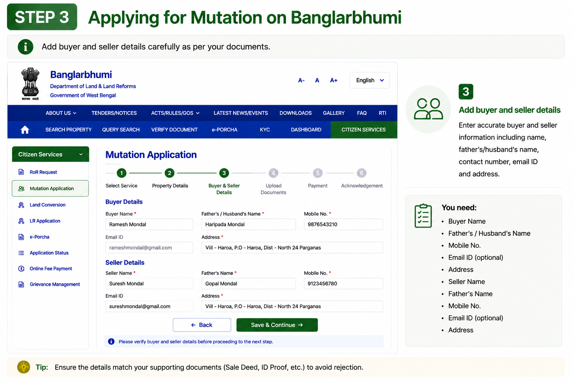Click step 3 Buyer & Seller circle
The image size is (574, 382).
click(x=224, y=173)
